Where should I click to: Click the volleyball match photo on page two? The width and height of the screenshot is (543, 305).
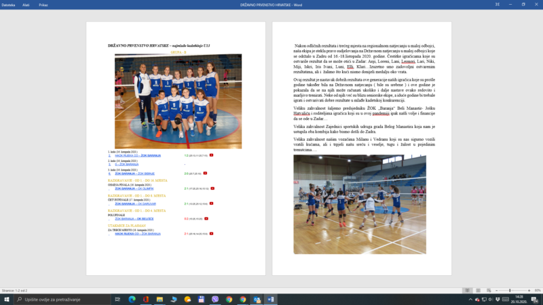pos(360,204)
